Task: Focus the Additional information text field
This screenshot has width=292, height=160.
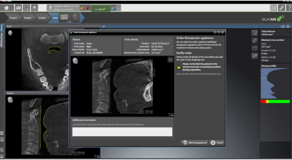Action: point(122,132)
